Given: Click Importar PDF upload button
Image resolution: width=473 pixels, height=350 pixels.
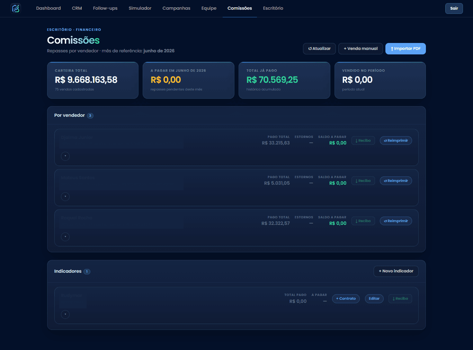Looking at the screenshot, I should [x=405, y=49].
